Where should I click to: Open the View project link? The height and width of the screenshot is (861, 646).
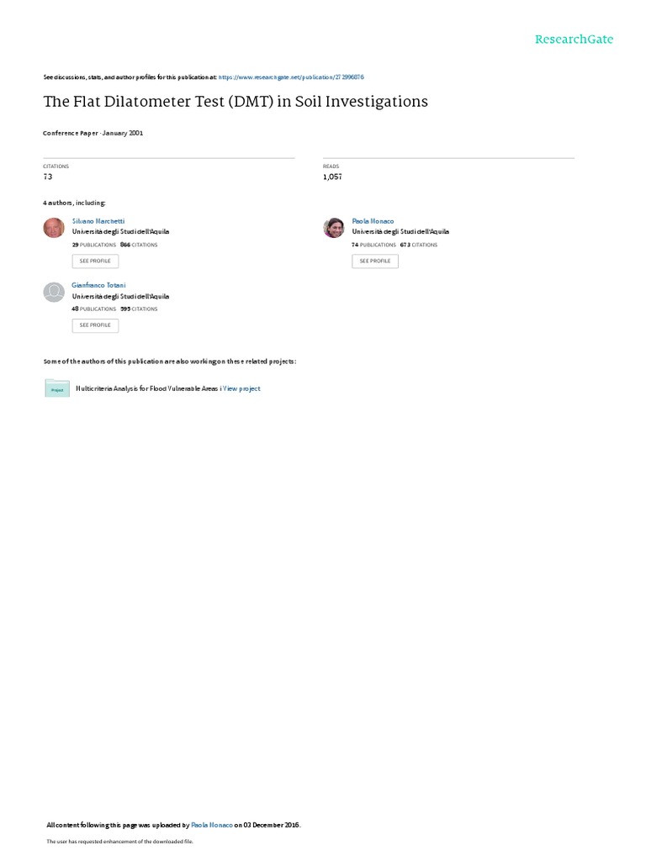click(241, 388)
